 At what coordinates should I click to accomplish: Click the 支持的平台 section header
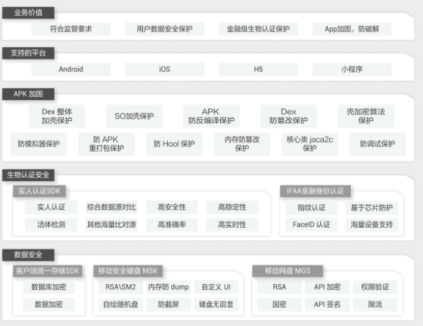tap(28, 53)
